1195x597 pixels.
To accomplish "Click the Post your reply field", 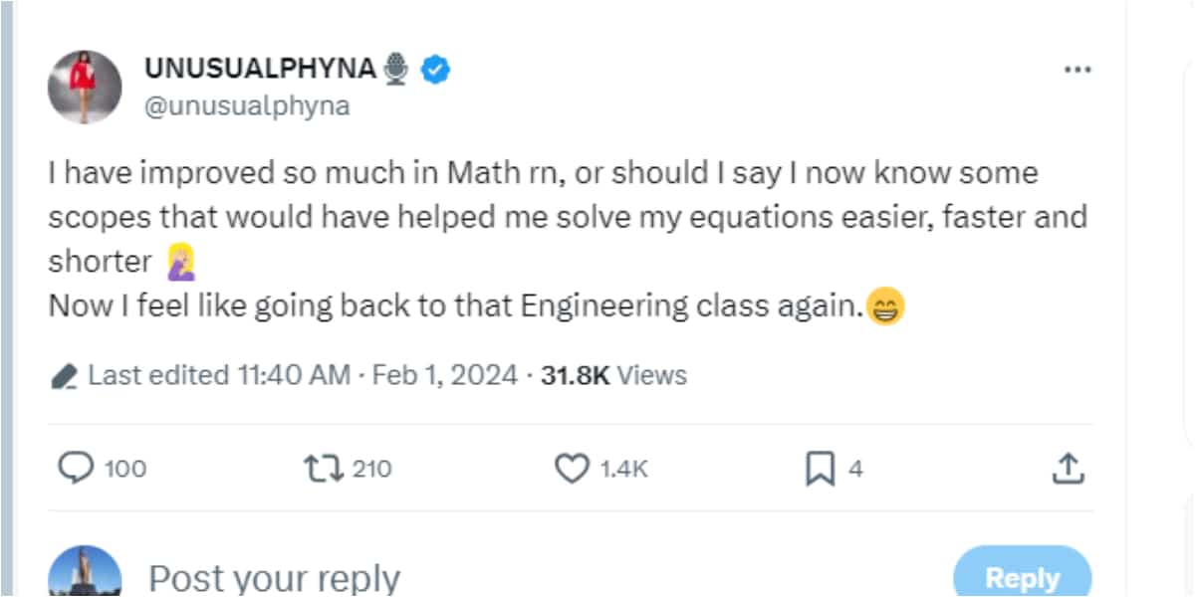I will [275, 577].
